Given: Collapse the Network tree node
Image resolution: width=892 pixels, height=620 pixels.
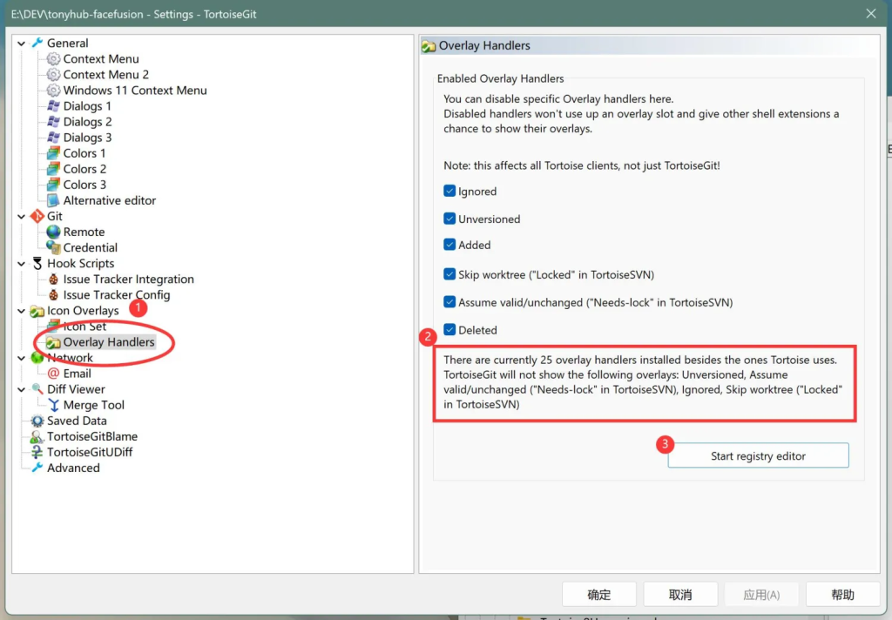Looking at the screenshot, I should click(22, 358).
